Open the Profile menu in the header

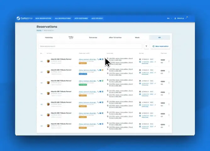(180, 19)
